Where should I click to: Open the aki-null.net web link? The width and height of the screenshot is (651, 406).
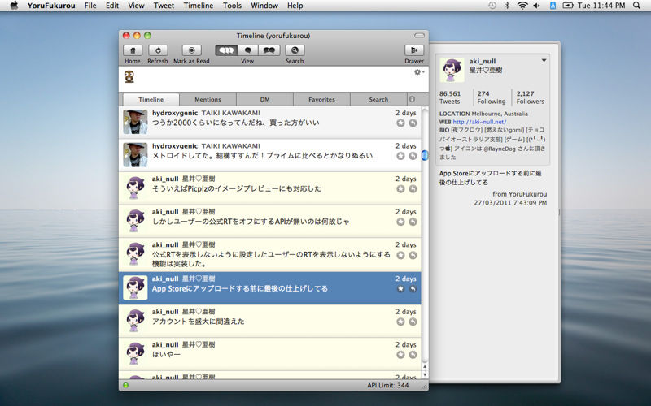pyautogui.click(x=479, y=122)
